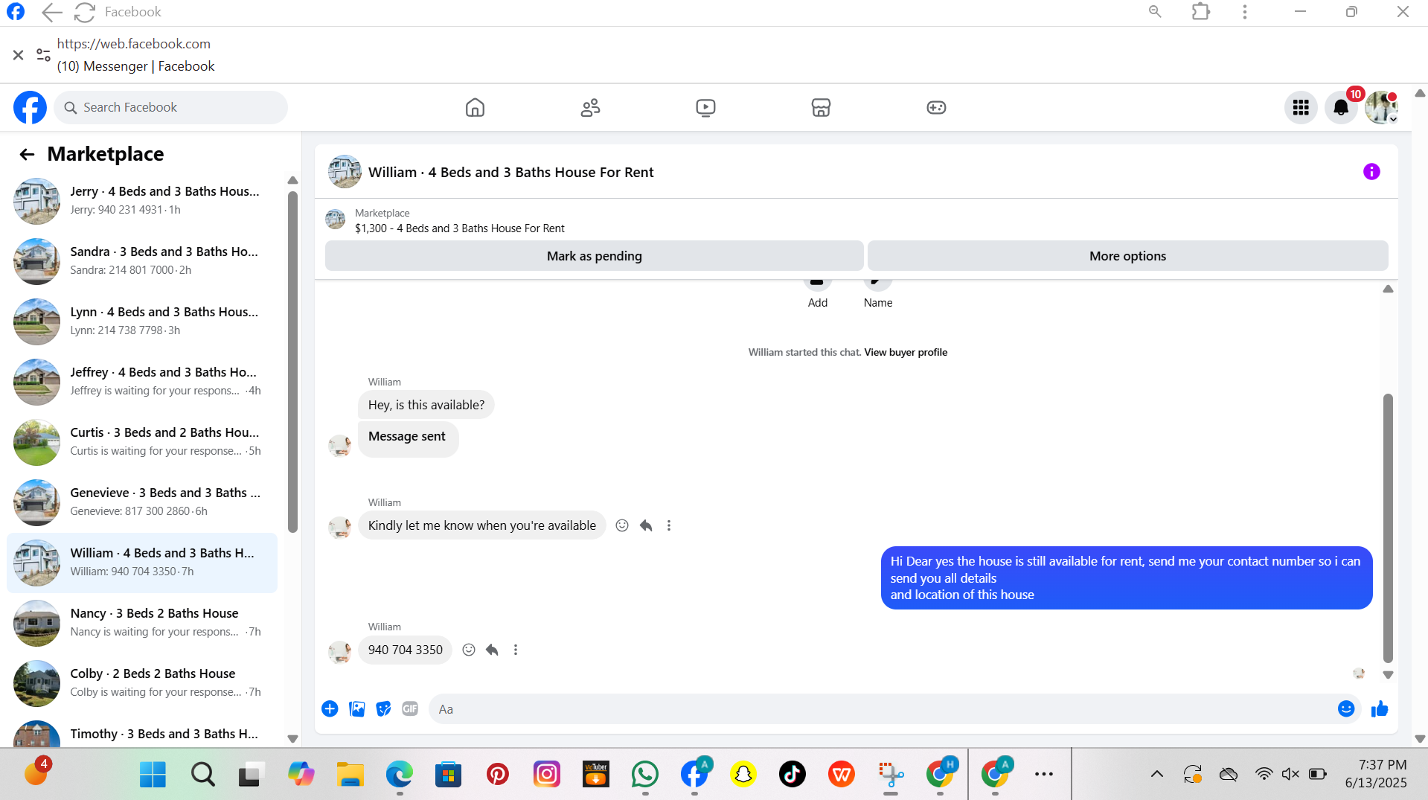This screenshot has width=1428, height=800.
Task: Click William's avatar in the chat header
Action: click(x=345, y=172)
